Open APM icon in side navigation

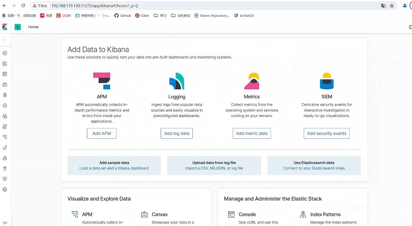coord(5,137)
